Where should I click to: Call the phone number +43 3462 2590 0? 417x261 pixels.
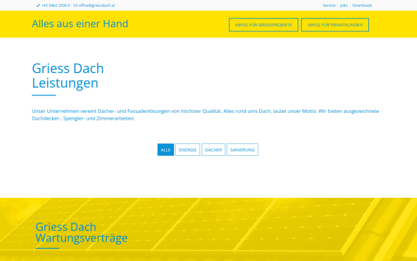pyautogui.click(x=56, y=6)
